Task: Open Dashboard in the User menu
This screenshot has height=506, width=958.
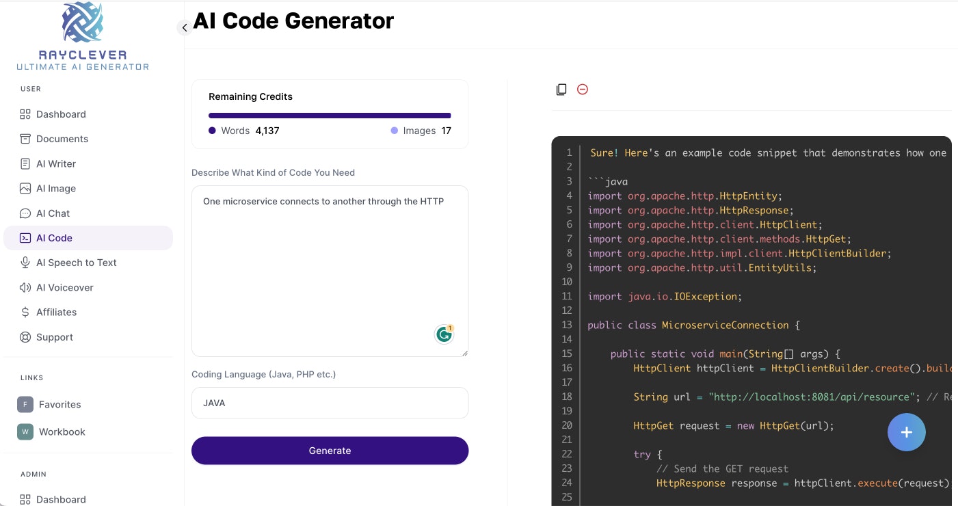Action: [x=88, y=114]
